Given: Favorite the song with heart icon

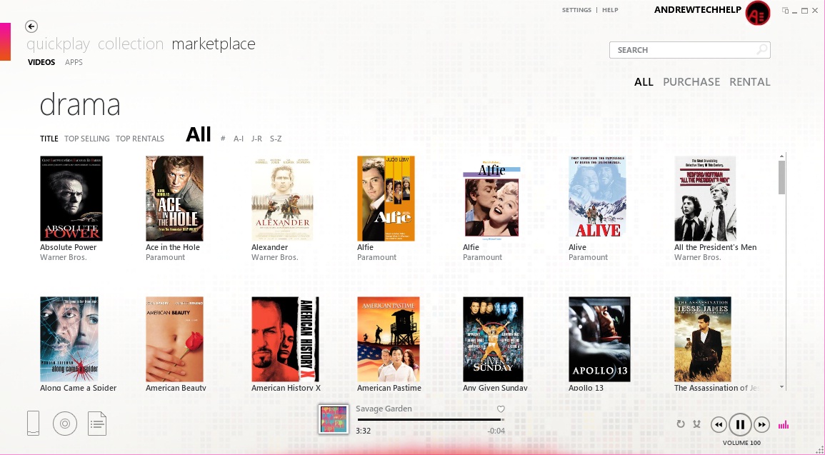Looking at the screenshot, I should (x=501, y=409).
